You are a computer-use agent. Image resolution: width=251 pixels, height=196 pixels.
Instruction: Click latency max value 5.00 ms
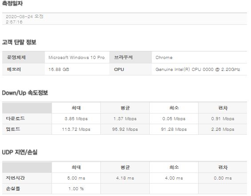(x=76, y=178)
